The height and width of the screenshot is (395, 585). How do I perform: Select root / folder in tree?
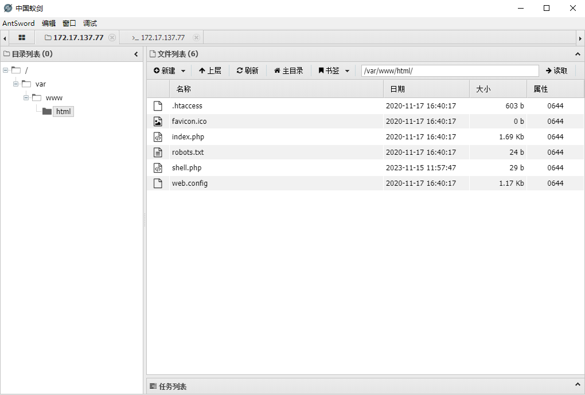pos(26,70)
